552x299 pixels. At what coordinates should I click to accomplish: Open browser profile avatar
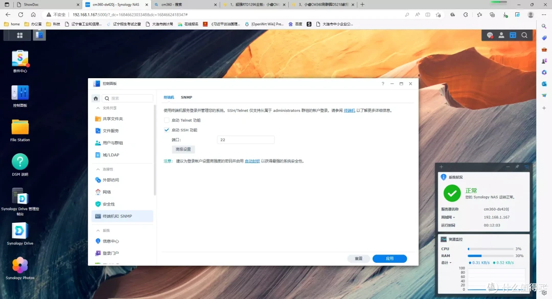pyautogui.click(x=531, y=15)
